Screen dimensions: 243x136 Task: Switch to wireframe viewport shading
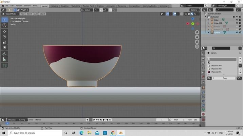186,14
